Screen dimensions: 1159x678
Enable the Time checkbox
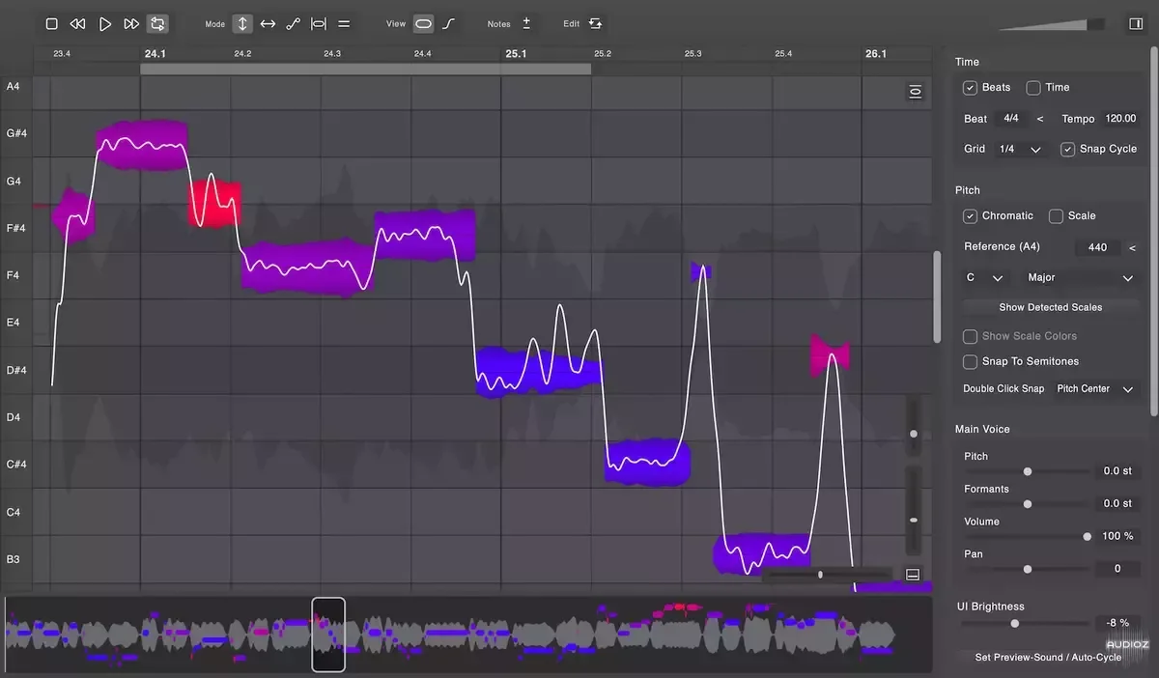[1033, 88]
